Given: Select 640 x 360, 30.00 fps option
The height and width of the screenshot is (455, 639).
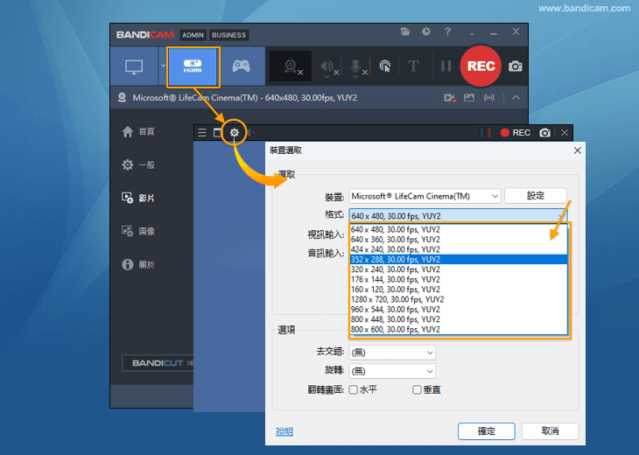Looking at the screenshot, I should coord(459,240).
